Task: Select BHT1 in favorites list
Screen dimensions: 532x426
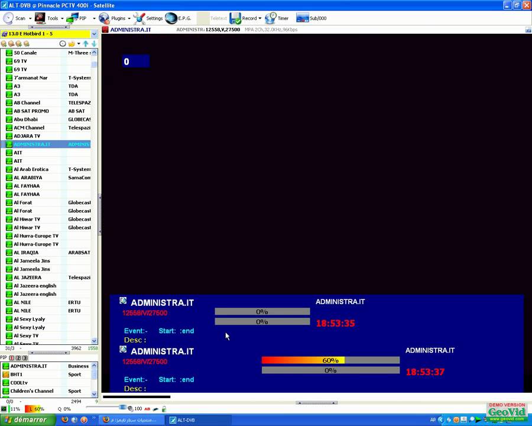Action: (46, 375)
